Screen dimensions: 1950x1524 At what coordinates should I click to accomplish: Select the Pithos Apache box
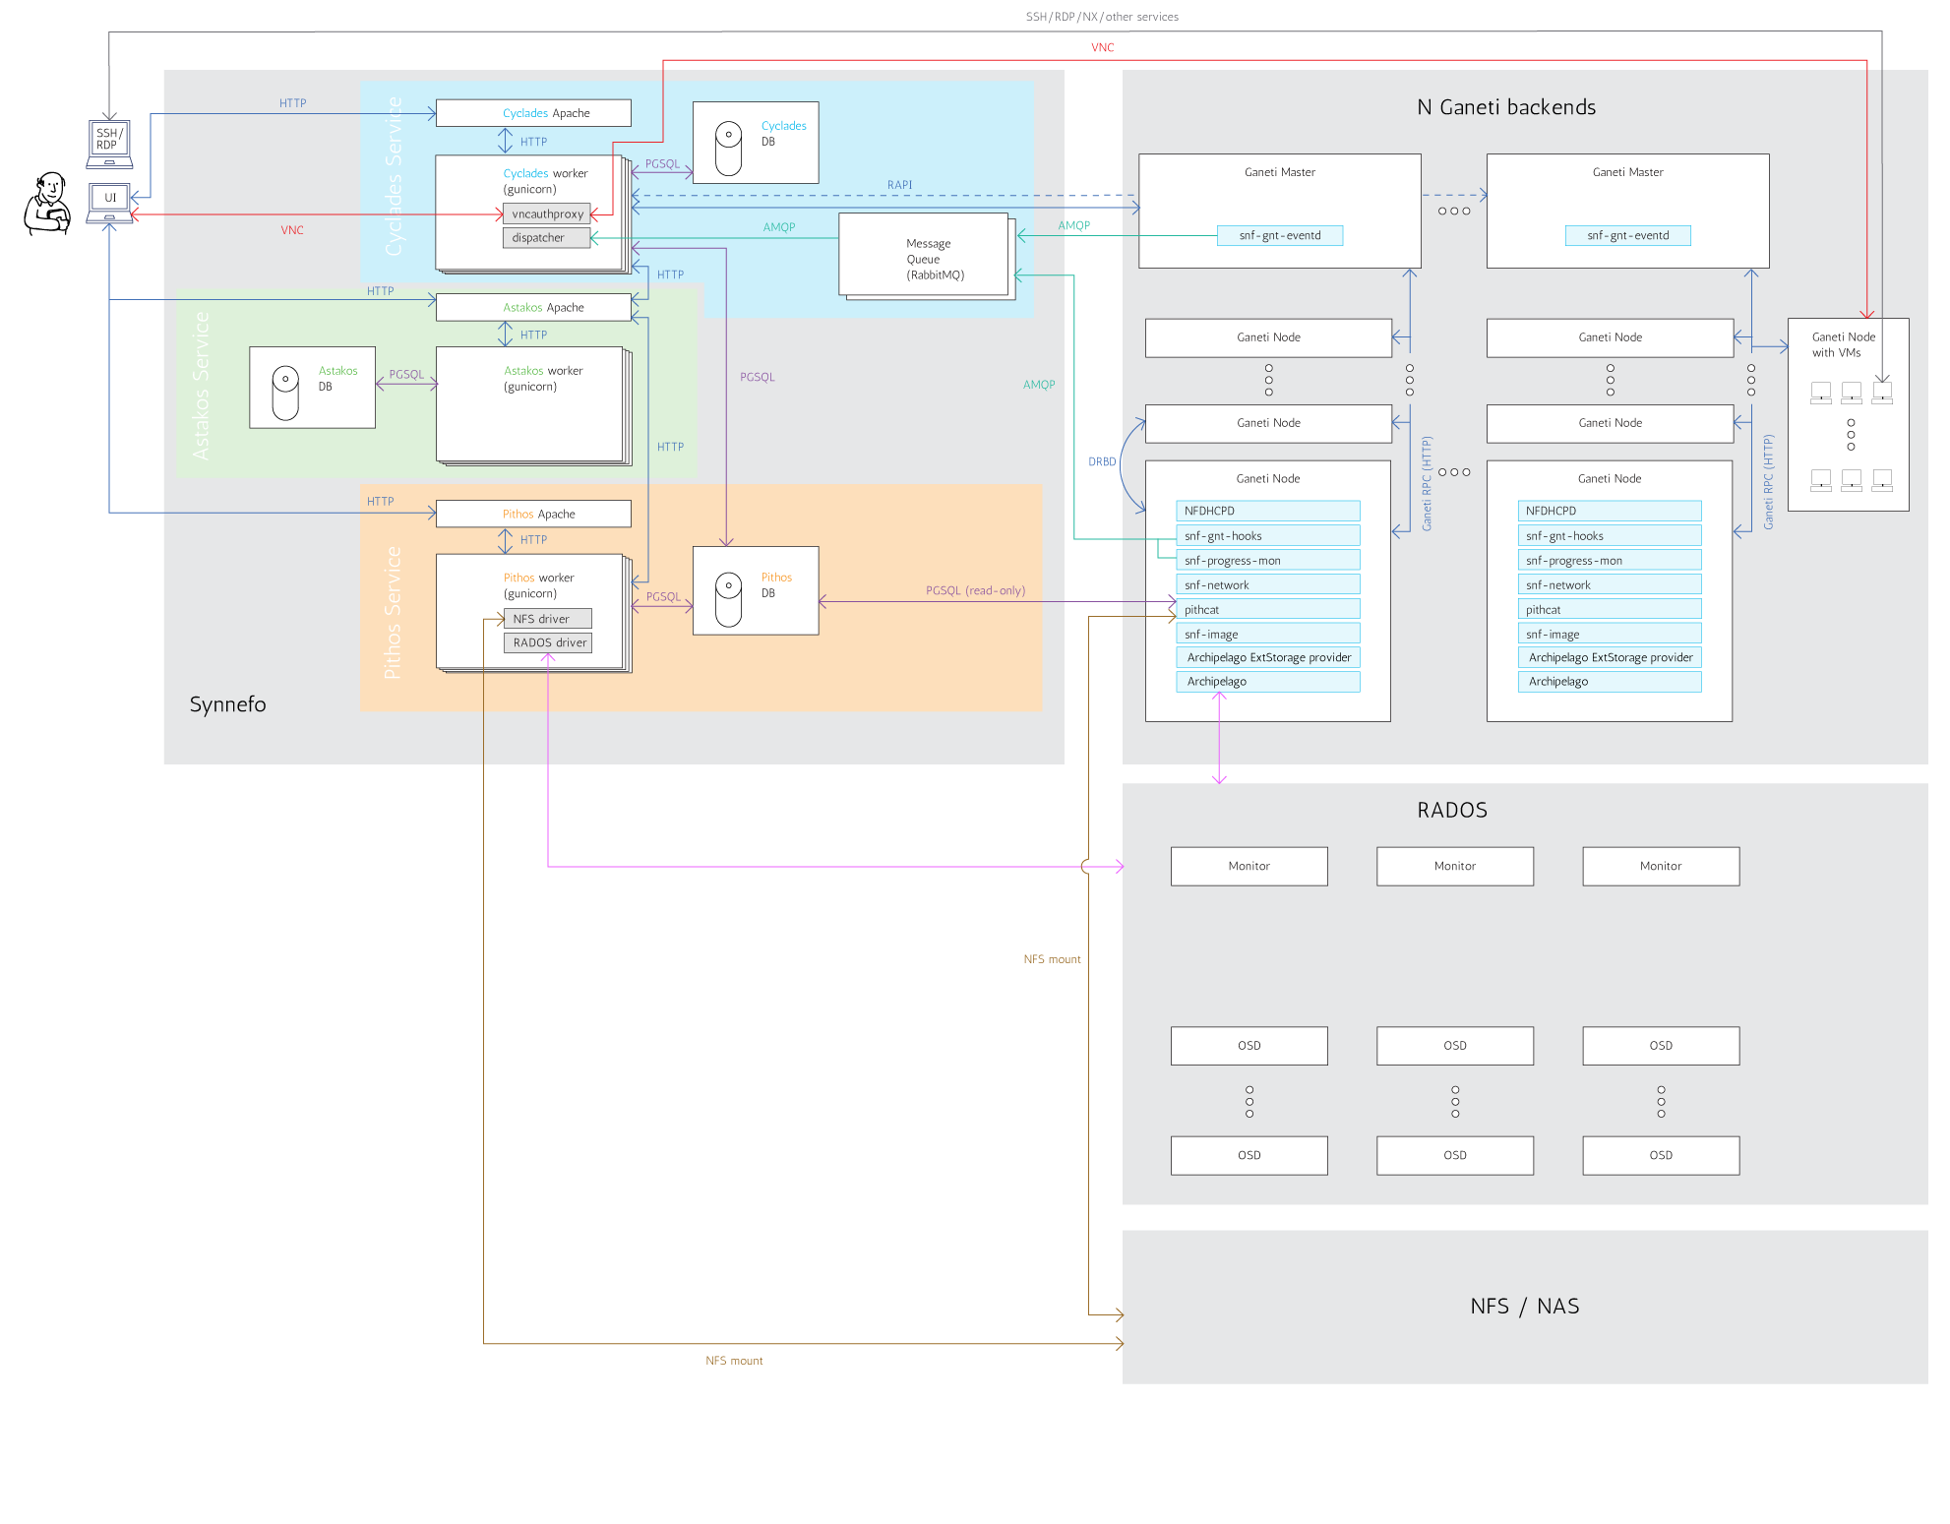click(x=533, y=514)
